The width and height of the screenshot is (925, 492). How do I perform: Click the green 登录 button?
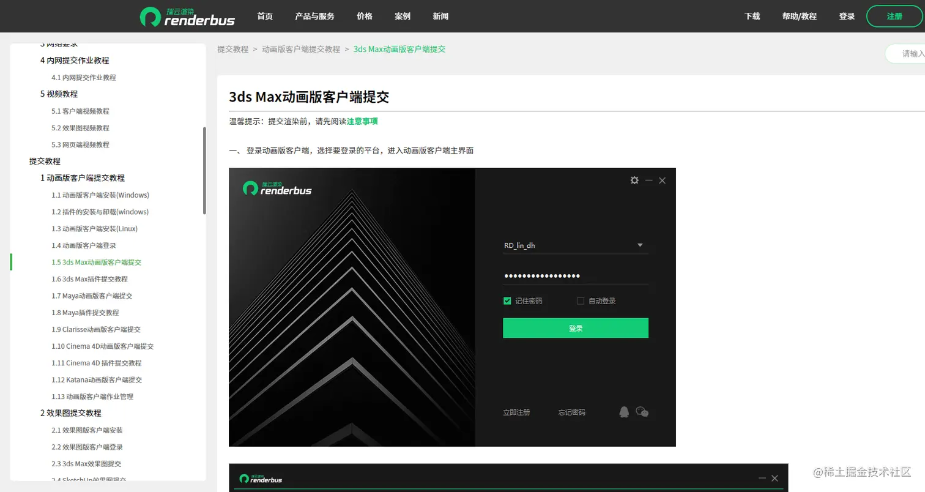tap(575, 328)
